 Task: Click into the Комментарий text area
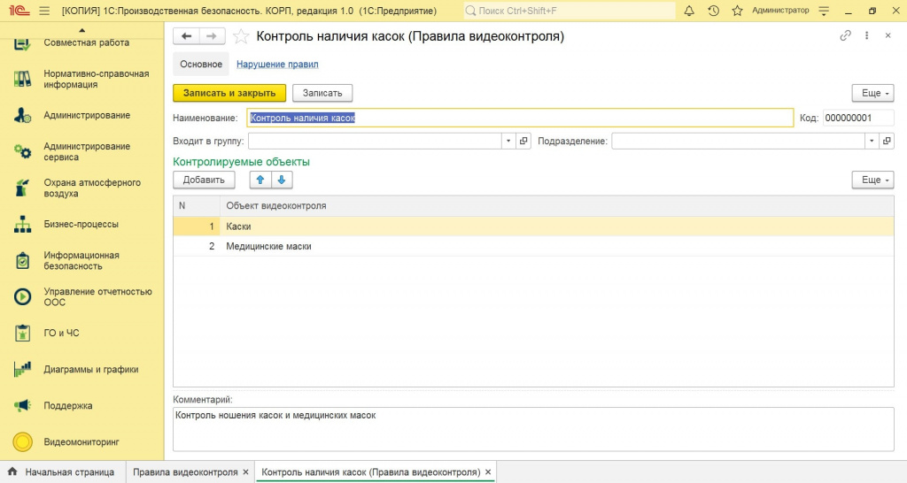[x=533, y=429]
